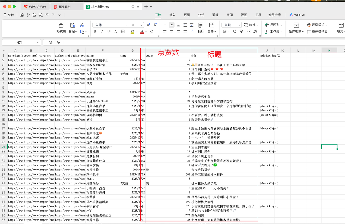
Task: Add a new tab with plus icon
Action: pos(146,6)
